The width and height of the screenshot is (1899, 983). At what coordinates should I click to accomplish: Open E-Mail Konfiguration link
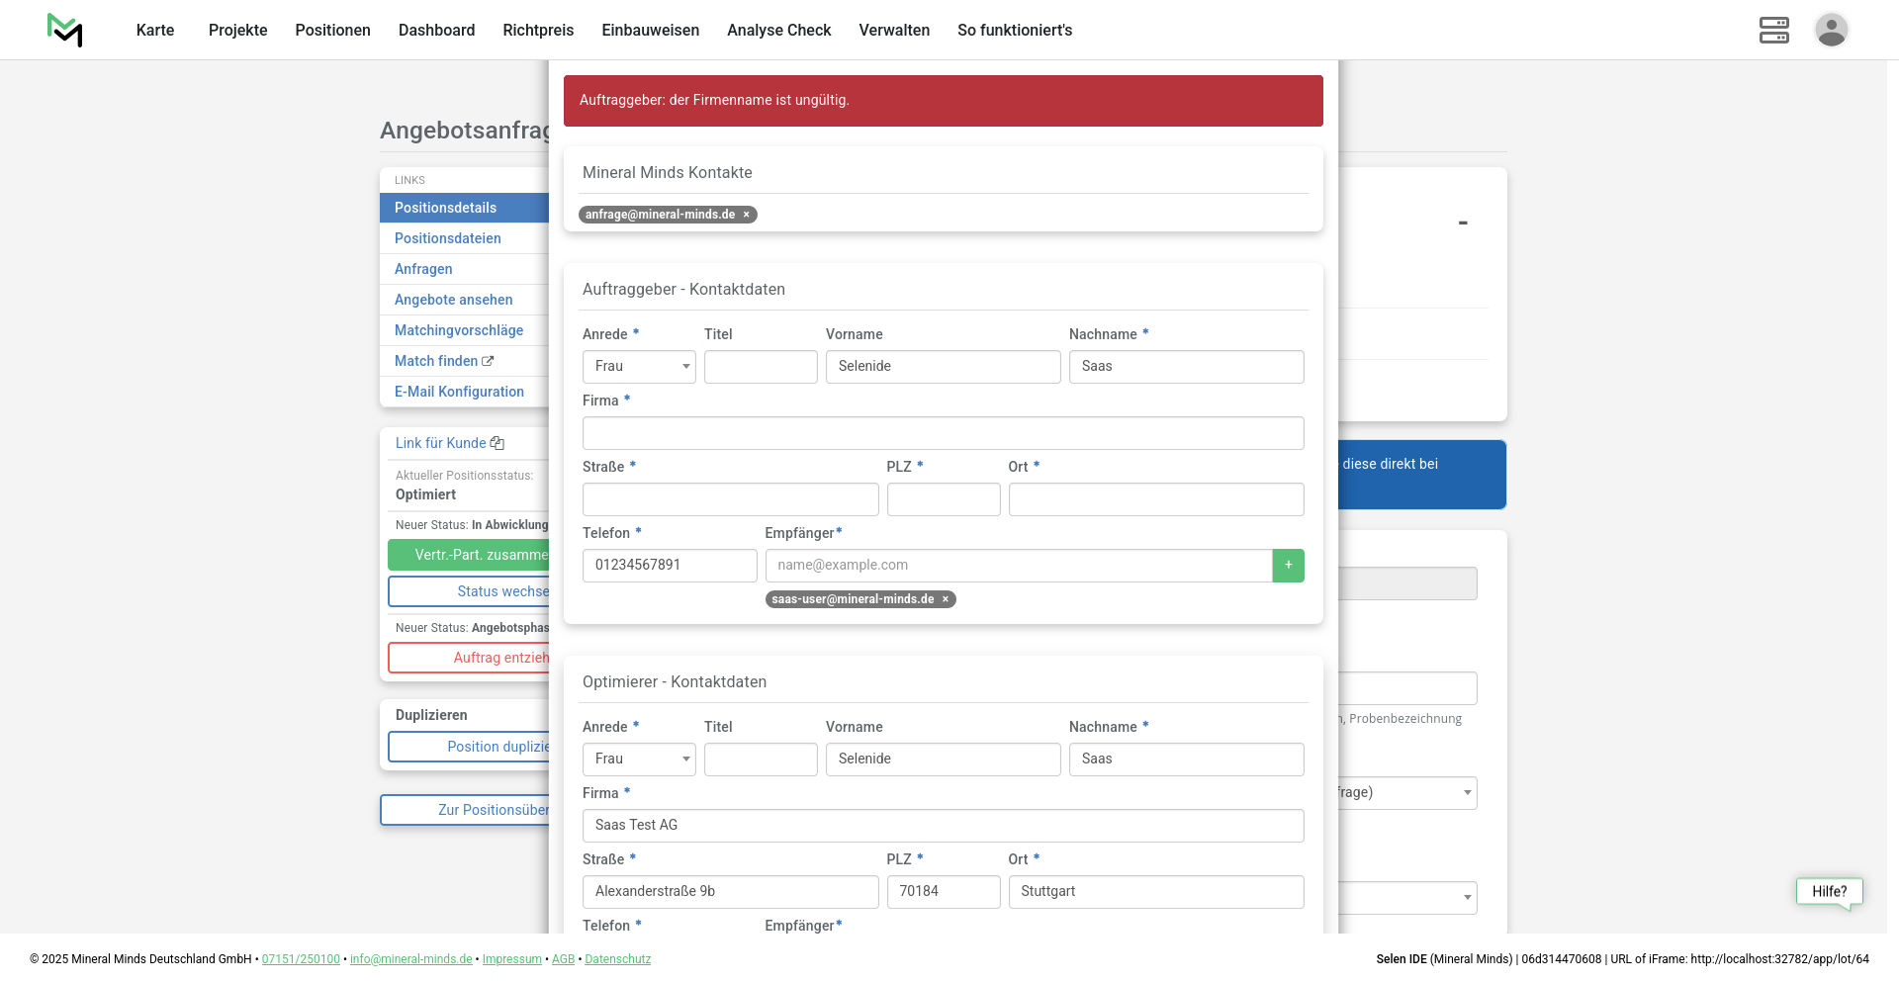coord(459,392)
